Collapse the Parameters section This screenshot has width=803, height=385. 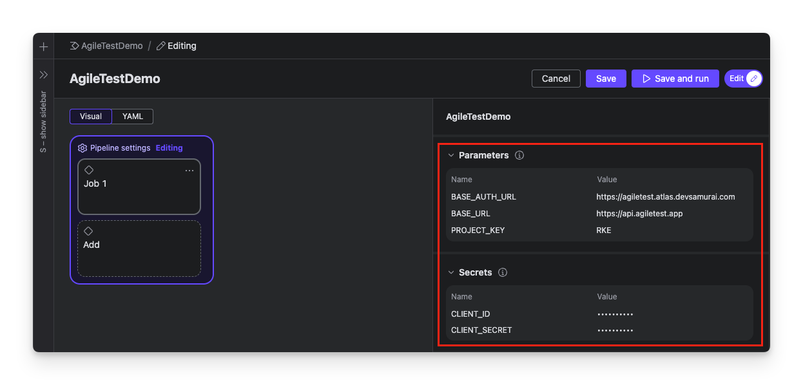(x=451, y=155)
